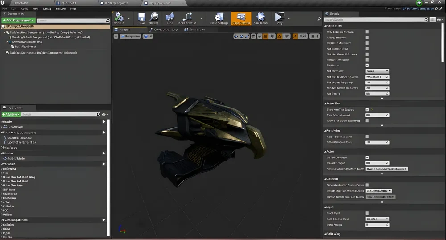The image size is (446, 240).
Task: Collapse the Replication section in Details
Action: 334,26
